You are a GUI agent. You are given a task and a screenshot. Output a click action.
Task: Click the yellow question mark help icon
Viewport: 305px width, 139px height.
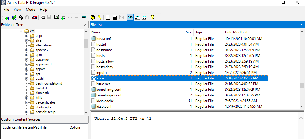click(x=153, y=17)
